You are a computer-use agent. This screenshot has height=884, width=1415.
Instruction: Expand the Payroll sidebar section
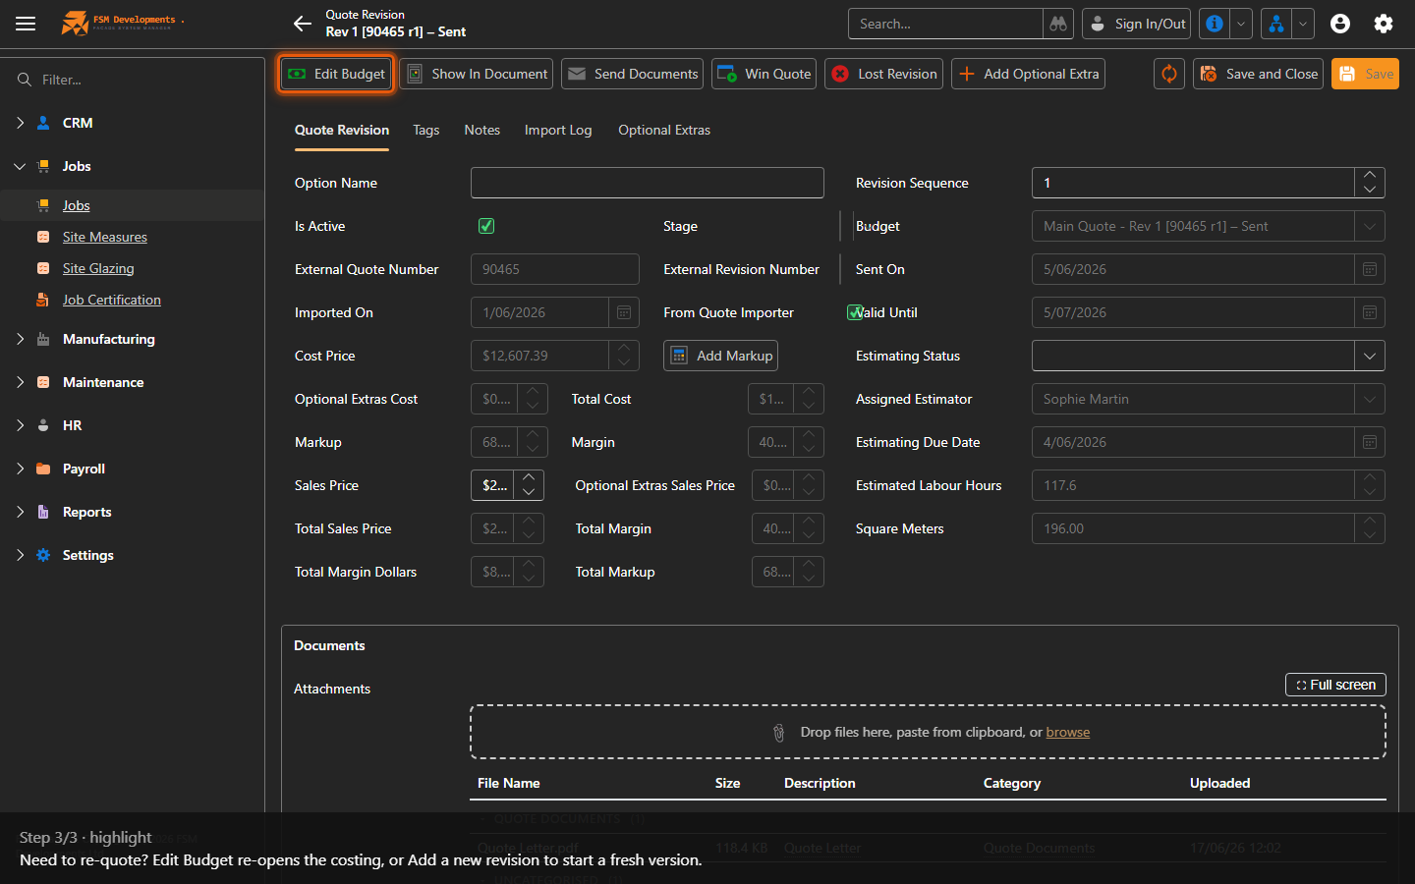pyautogui.click(x=20, y=469)
